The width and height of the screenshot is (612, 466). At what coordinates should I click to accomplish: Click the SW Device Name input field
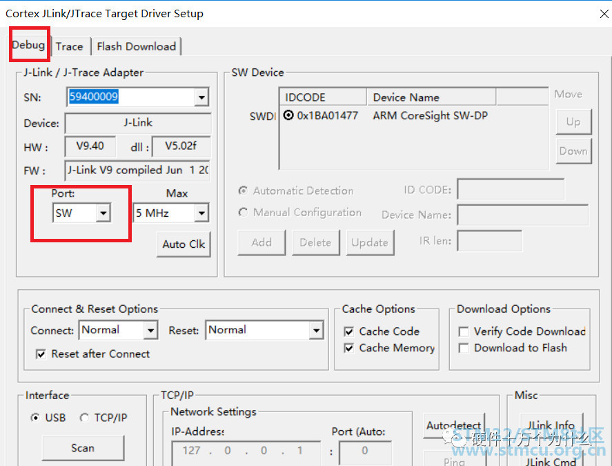click(x=522, y=215)
